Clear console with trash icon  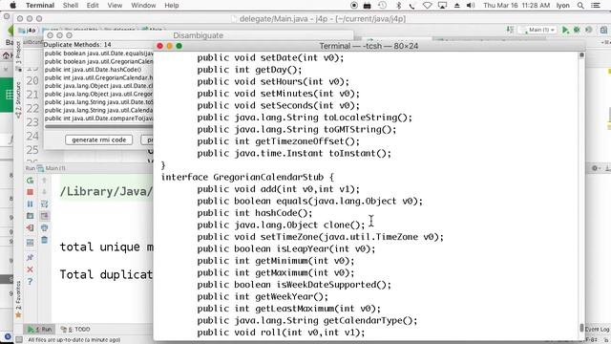click(x=45, y=240)
